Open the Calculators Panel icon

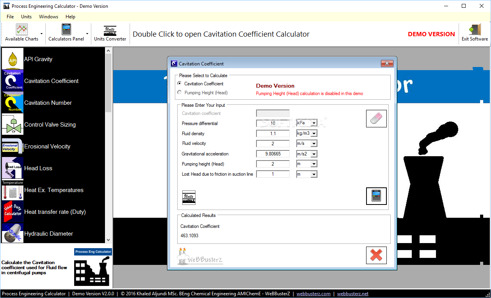click(x=66, y=30)
